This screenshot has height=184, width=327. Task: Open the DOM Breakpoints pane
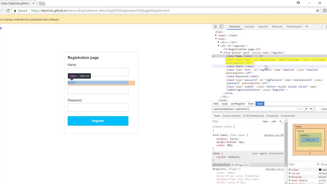(253, 116)
